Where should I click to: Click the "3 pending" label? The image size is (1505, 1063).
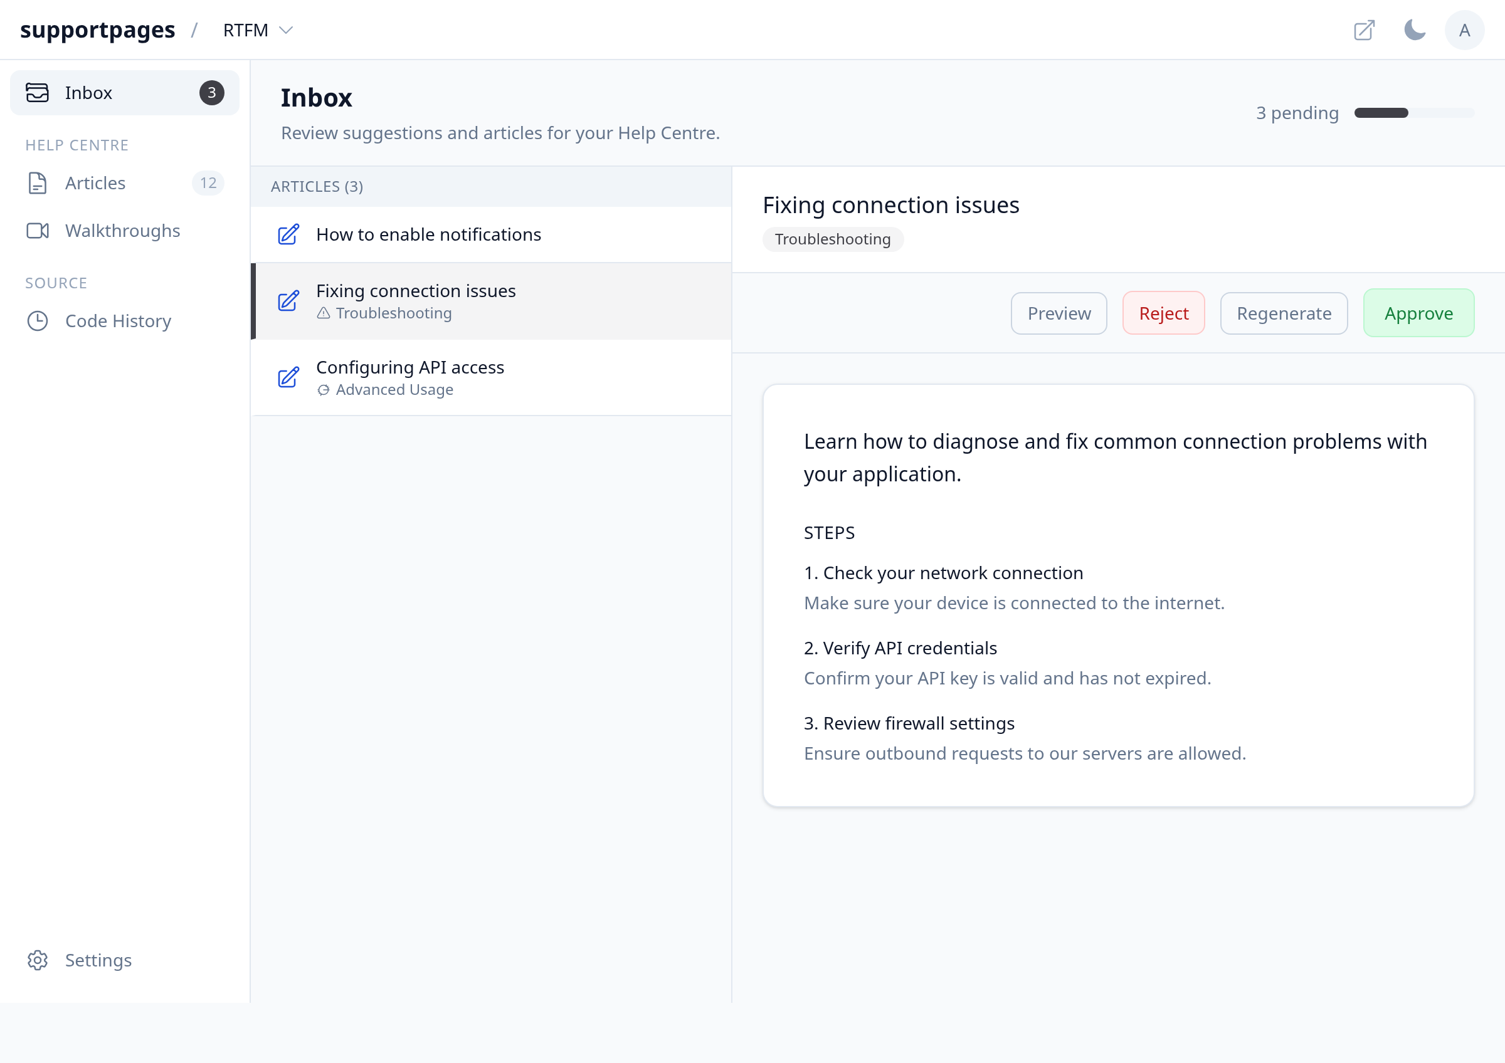(1297, 113)
